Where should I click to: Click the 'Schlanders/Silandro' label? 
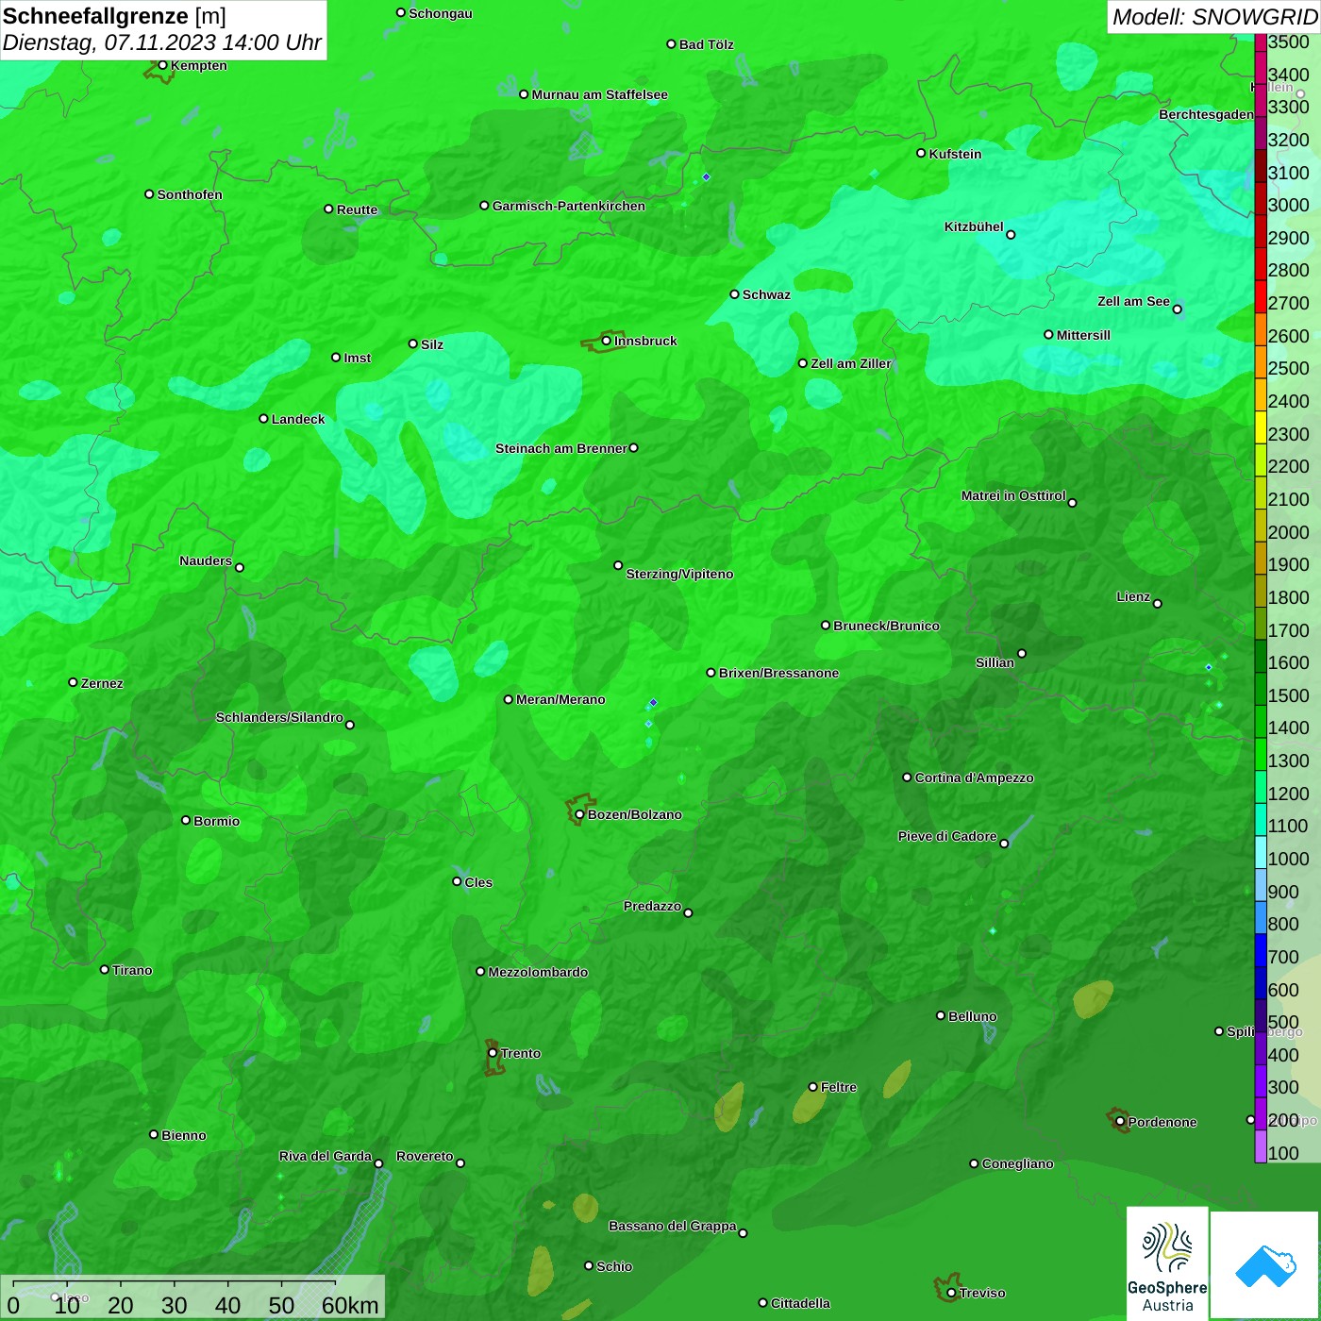[279, 717]
